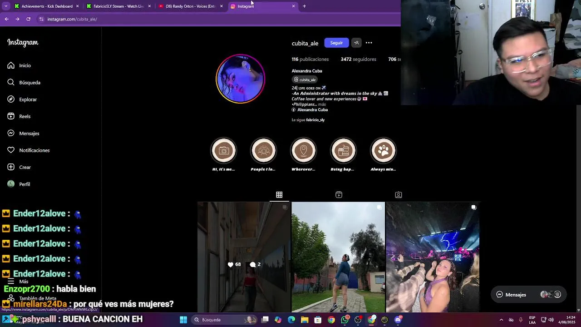Open the floating Mensajes button
Image resolution: width=581 pixels, height=327 pixels.
(x=529, y=295)
